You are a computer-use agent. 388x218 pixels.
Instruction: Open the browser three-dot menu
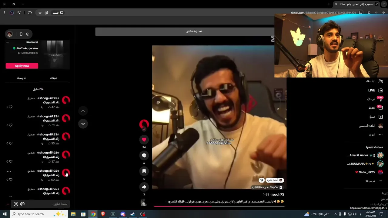(4, 13)
